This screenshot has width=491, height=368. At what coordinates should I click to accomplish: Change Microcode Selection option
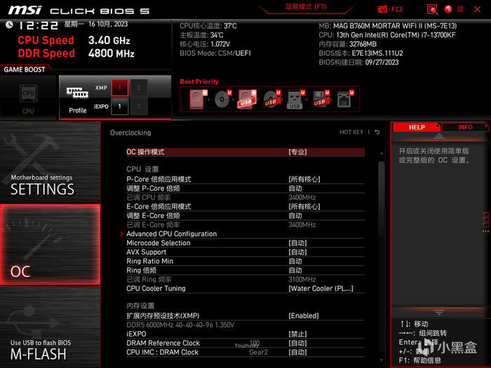245,243
